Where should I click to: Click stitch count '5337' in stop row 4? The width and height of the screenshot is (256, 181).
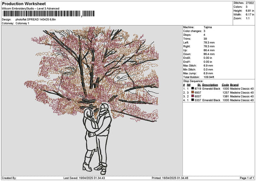(198, 100)
